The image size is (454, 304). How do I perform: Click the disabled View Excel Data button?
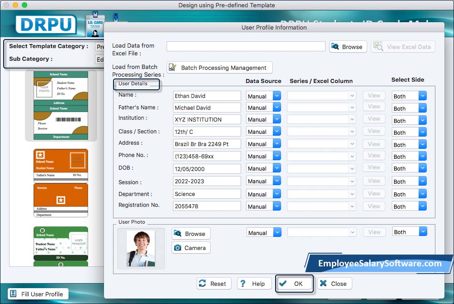tap(403, 47)
